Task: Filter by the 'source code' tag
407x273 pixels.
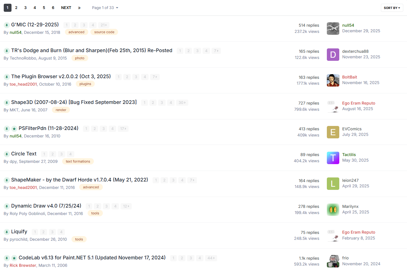Action: point(104,32)
